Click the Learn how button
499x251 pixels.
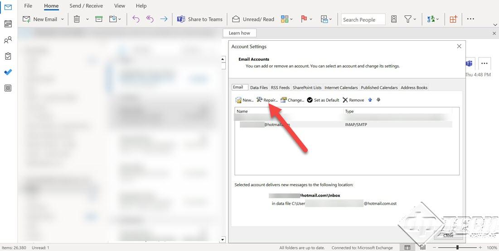point(239,33)
